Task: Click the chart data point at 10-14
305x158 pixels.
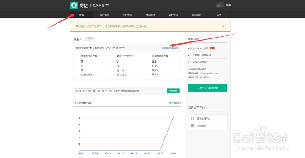Action: (173, 117)
